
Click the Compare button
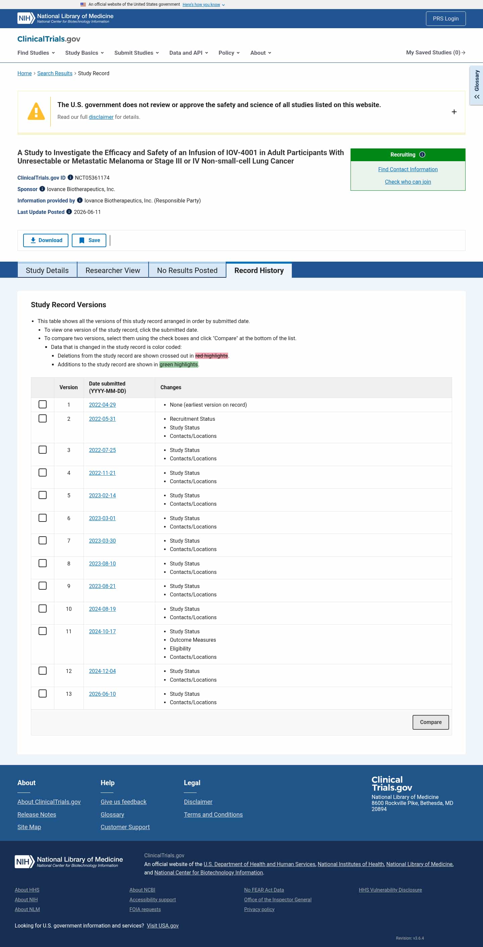click(430, 722)
